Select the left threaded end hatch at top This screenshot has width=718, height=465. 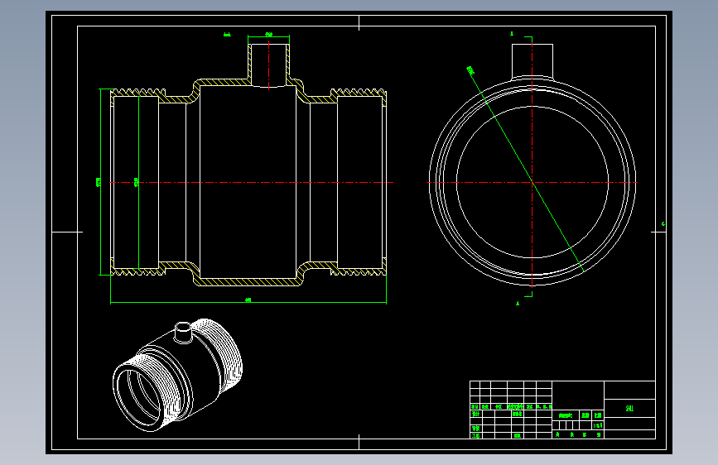pyautogui.click(x=137, y=93)
